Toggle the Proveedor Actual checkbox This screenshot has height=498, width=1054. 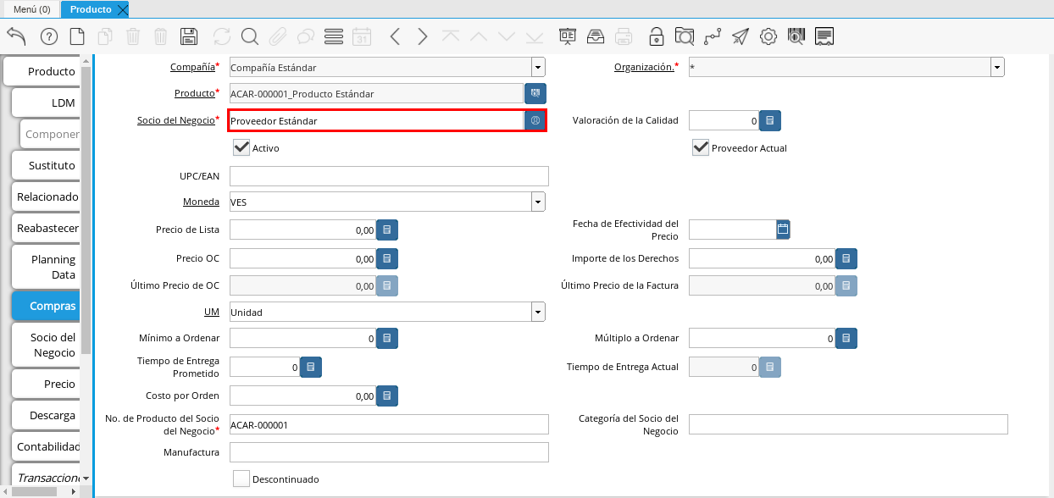(x=701, y=148)
